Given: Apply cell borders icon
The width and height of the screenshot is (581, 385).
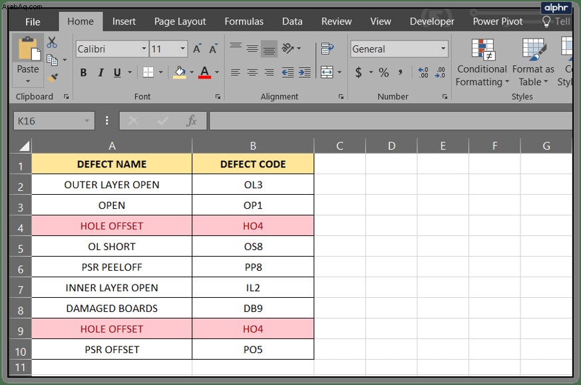Looking at the screenshot, I should (148, 72).
